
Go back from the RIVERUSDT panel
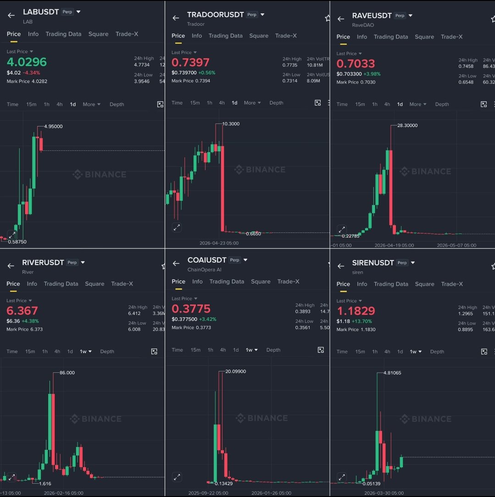(11, 265)
